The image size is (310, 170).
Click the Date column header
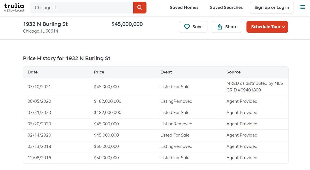click(x=33, y=72)
